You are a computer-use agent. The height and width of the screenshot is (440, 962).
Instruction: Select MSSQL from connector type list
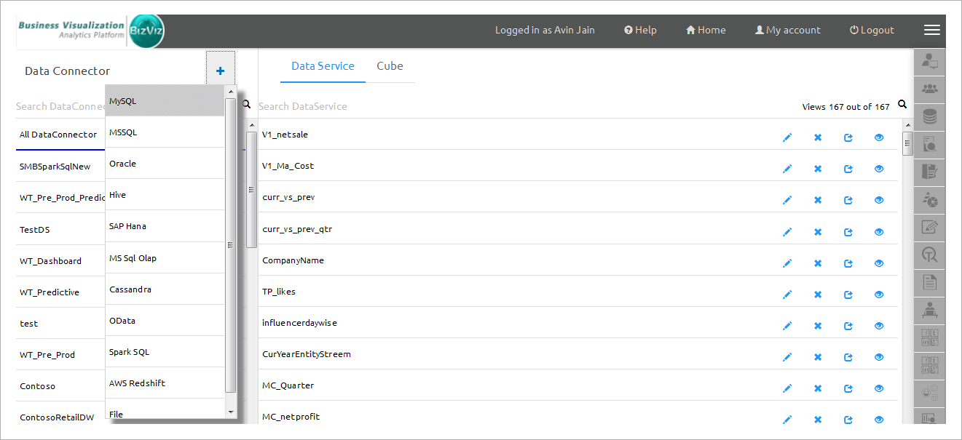click(165, 132)
